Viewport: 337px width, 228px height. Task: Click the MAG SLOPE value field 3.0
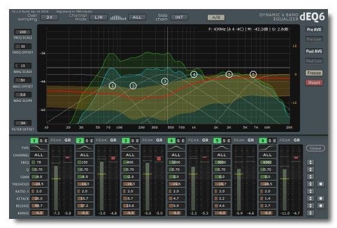23,95
